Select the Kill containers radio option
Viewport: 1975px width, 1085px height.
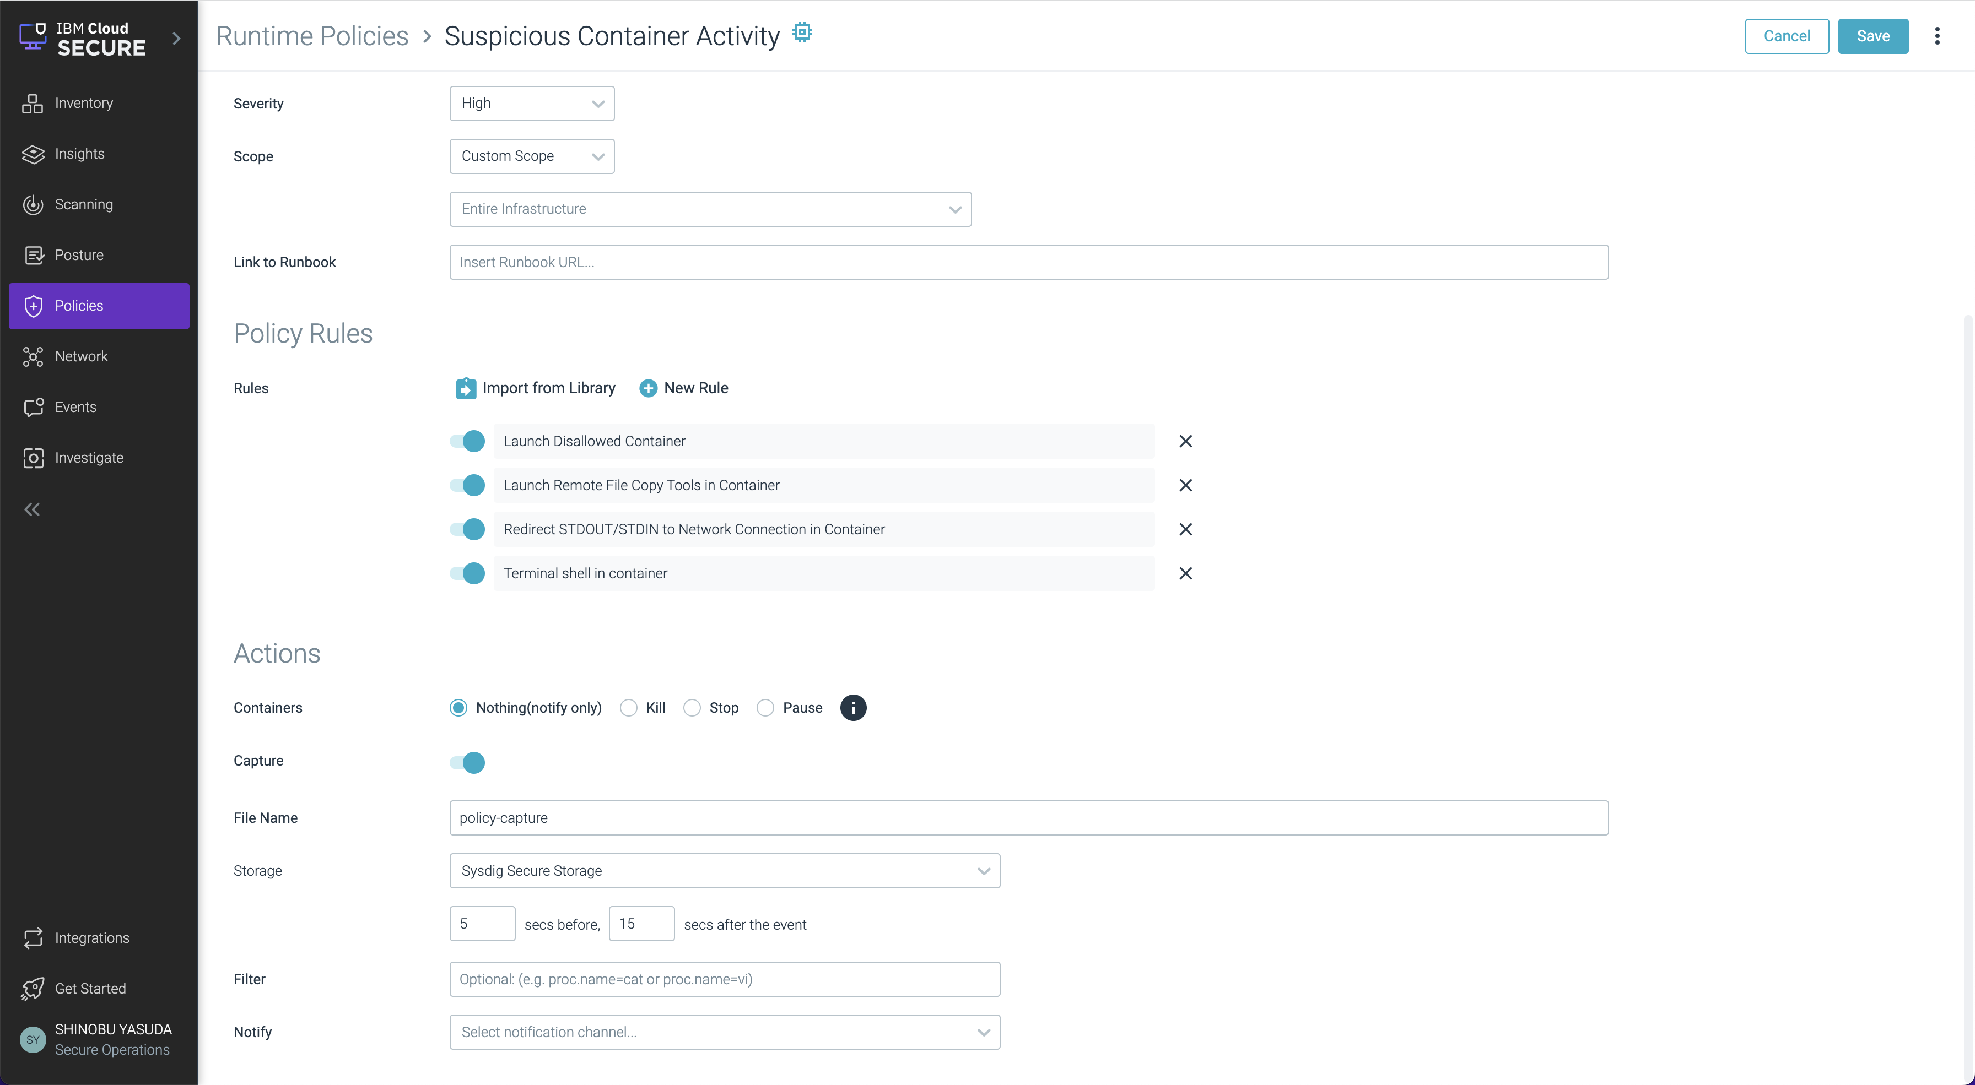pyautogui.click(x=629, y=708)
